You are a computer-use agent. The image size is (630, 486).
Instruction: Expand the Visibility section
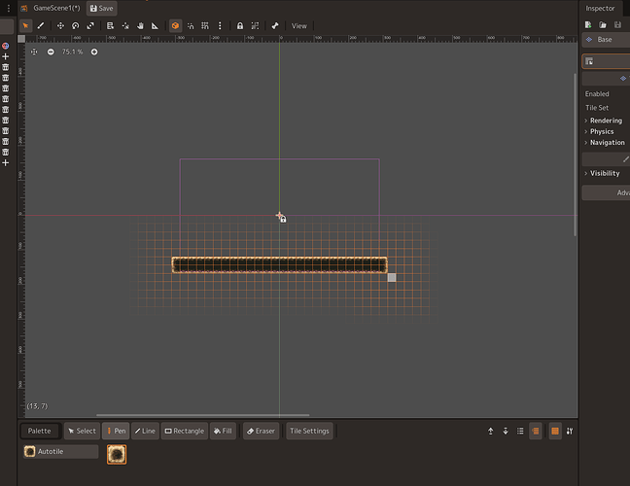[605, 173]
